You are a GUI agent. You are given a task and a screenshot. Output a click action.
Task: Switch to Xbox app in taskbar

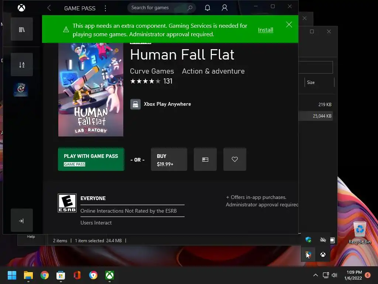(110, 275)
